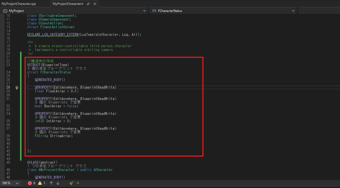Screen dimensions: 340x188
Task: Go to previous issue with up arrow
Action: point(51,183)
